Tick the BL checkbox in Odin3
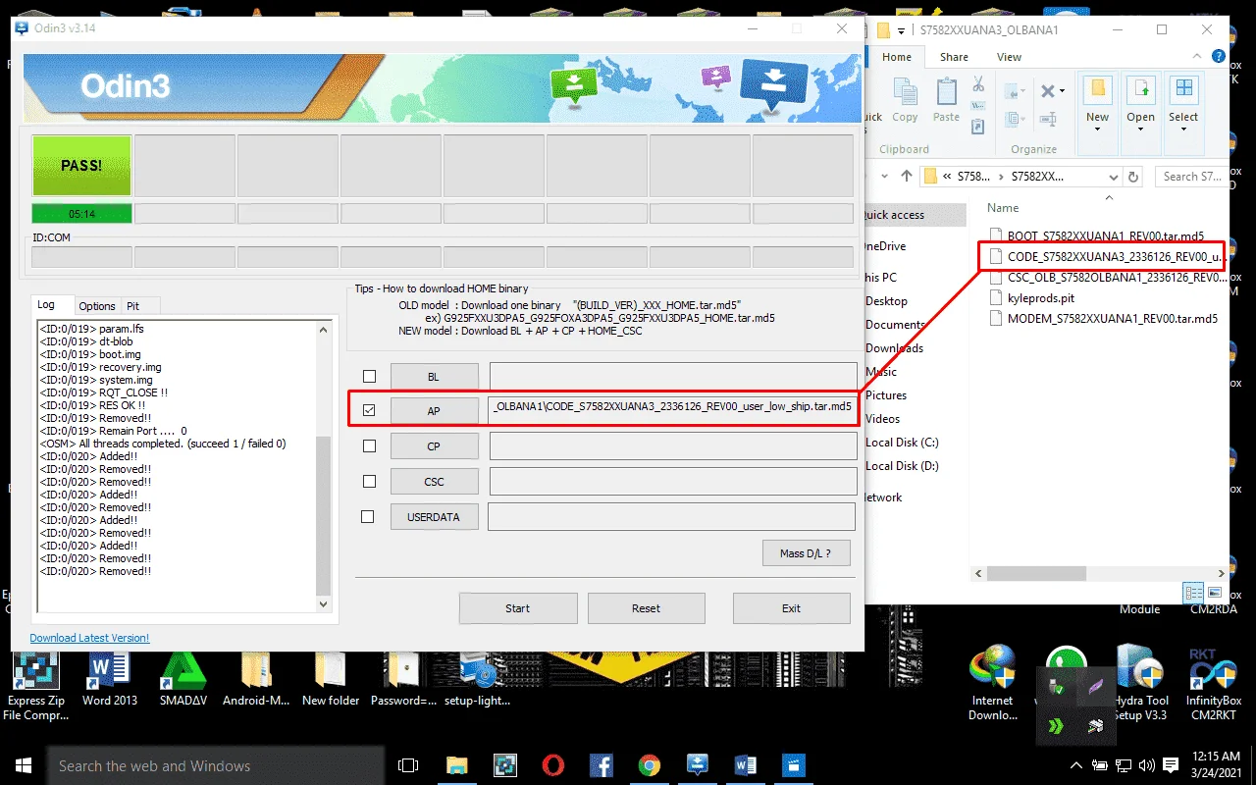 tap(369, 377)
